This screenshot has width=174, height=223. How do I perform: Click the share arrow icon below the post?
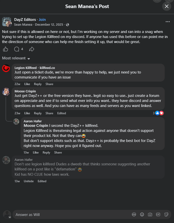(31, 49)
